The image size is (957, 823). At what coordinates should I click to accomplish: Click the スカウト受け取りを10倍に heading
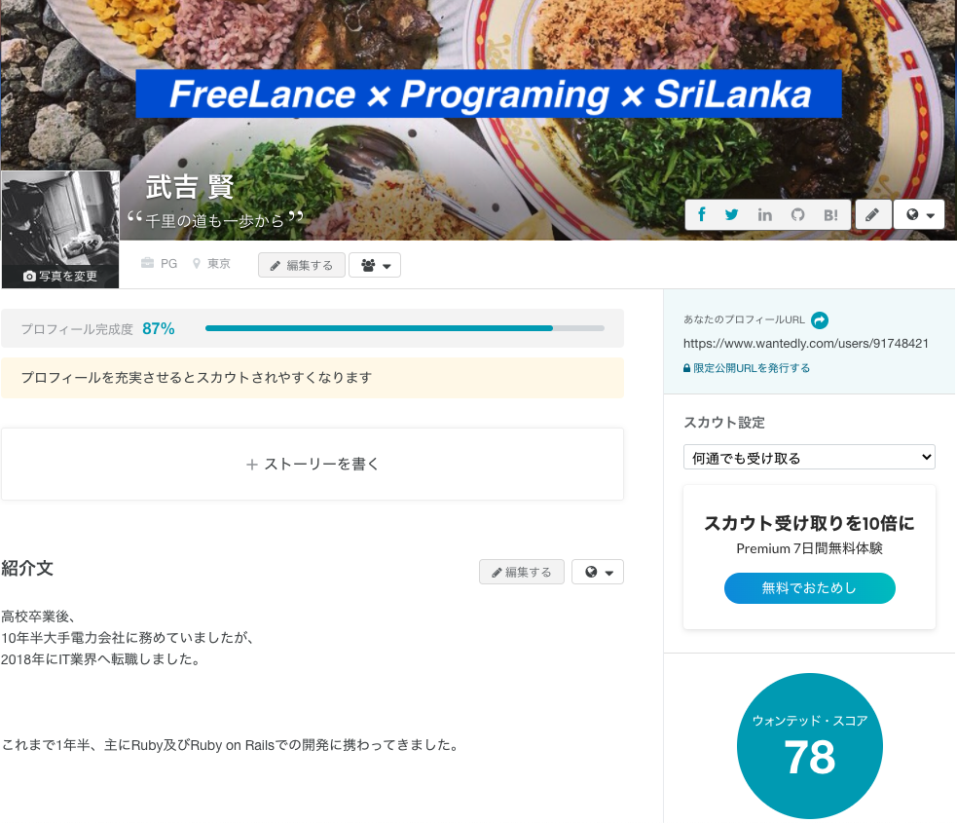[809, 523]
